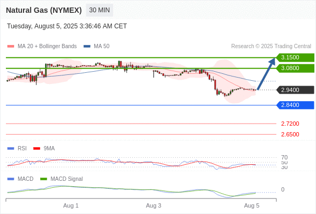
Task: Click the blue upward forecast arrow
Action: coord(266,74)
